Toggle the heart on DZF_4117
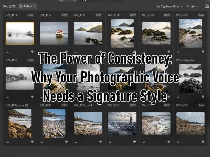This screenshot has height=157, width=210. (x=67, y=52)
